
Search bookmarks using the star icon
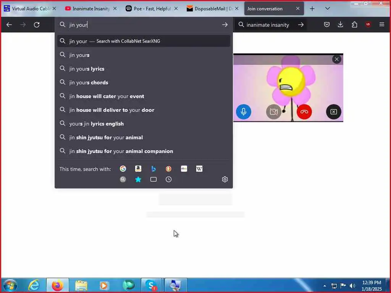pos(138,179)
